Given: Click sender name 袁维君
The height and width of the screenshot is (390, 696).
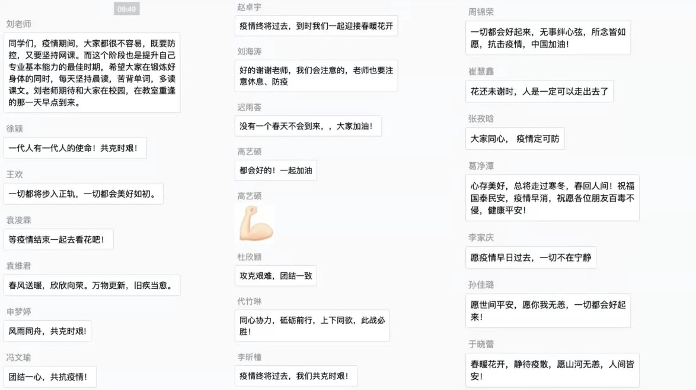Looking at the screenshot, I should (x=18, y=266).
